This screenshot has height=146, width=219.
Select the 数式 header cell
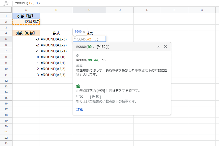(x=56, y=33)
